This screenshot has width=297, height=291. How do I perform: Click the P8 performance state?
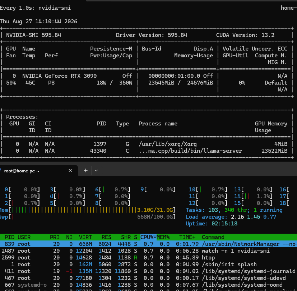click(51, 82)
